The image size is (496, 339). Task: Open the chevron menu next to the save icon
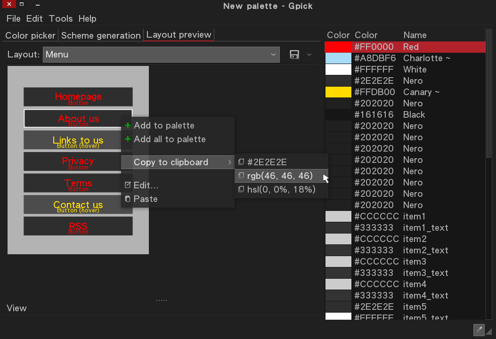coord(309,55)
